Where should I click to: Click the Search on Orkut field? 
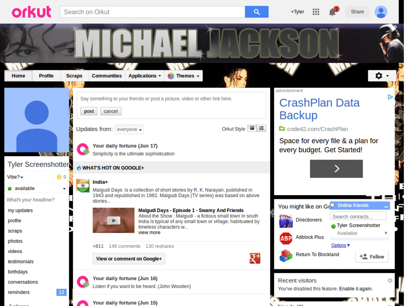(153, 12)
